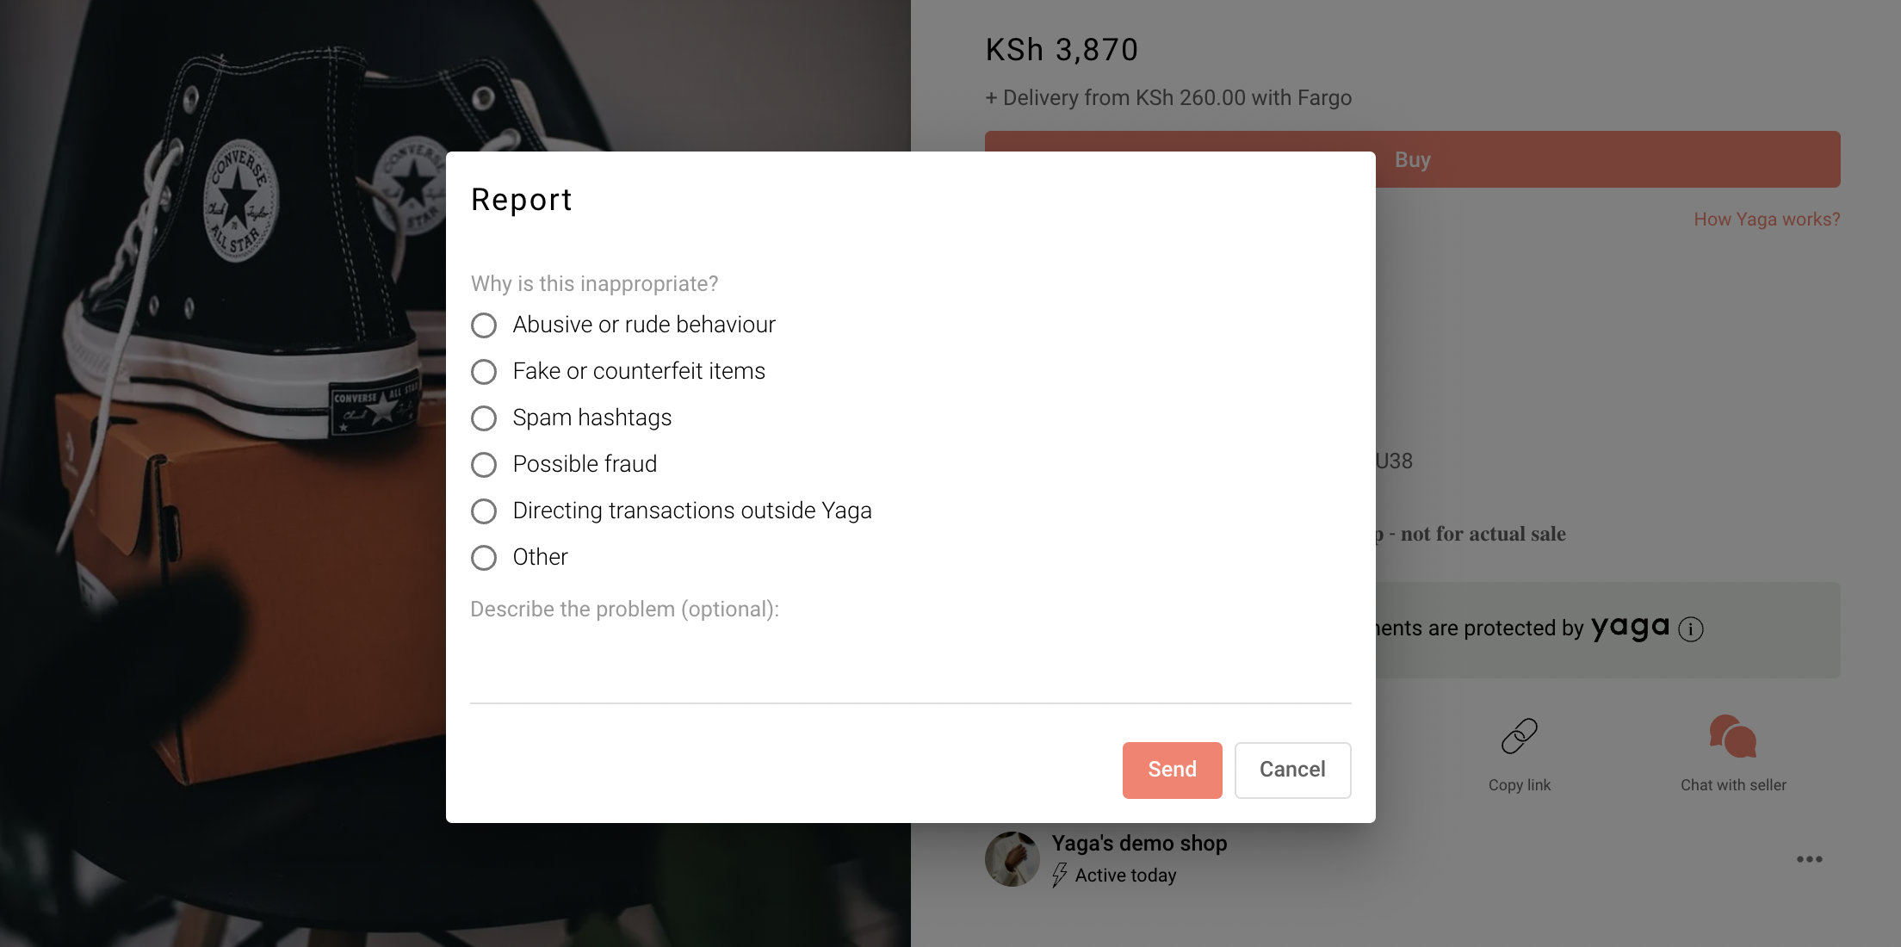
Task: Click the lightning Active today icon
Action: (x=1060, y=875)
